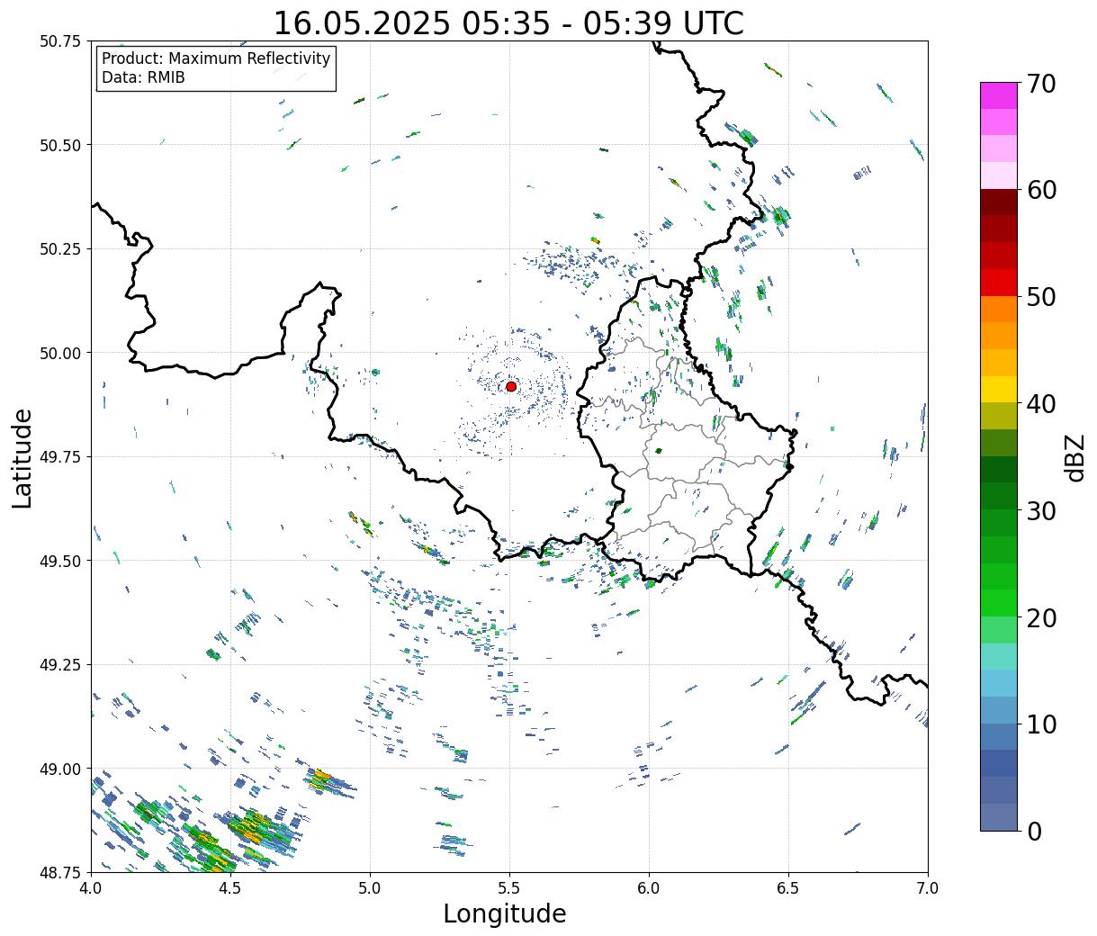Click the latitude tick label 50.75
The image size is (1097, 936).
tap(60, 41)
